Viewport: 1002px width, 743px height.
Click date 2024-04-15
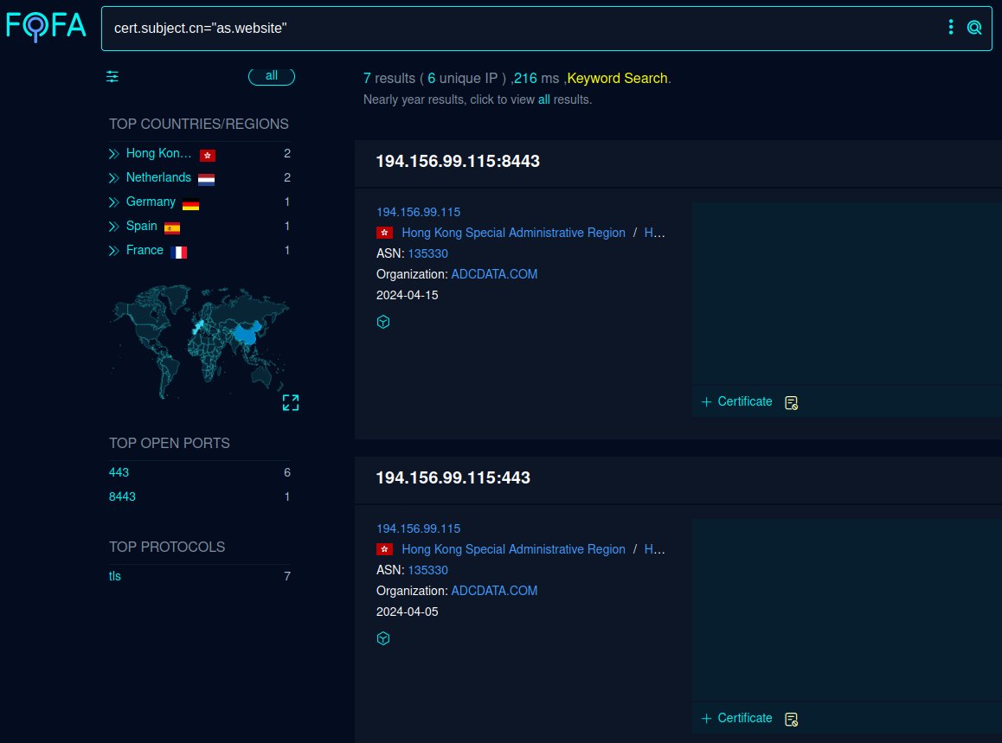tap(407, 295)
